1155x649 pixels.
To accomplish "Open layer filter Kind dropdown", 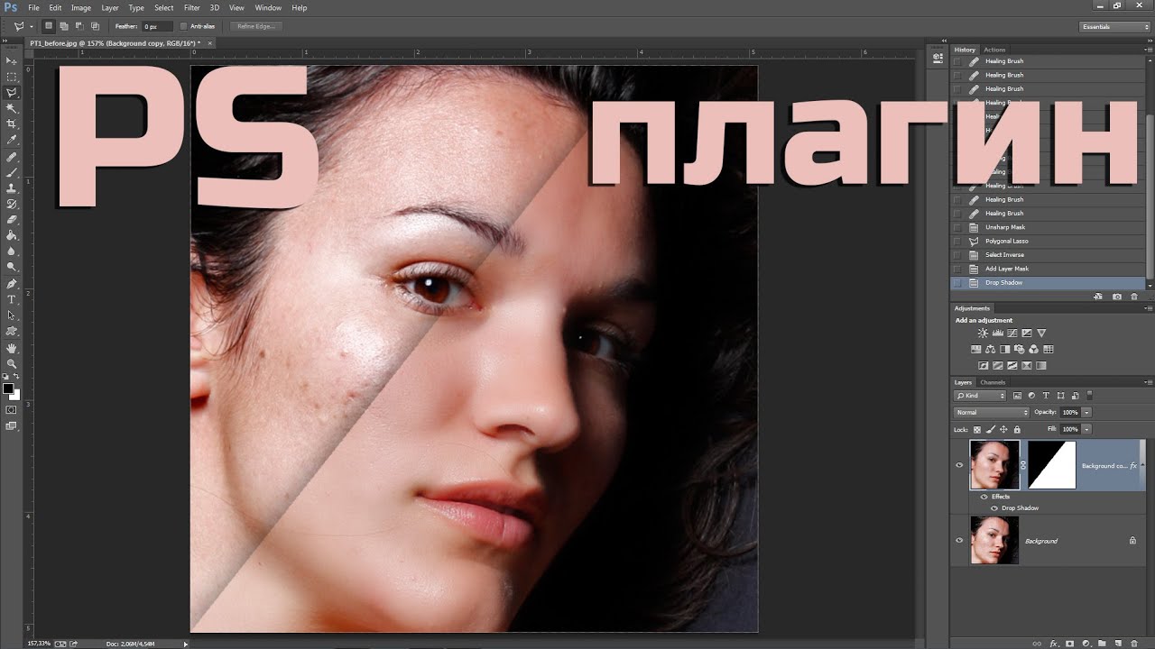I will (980, 396).
